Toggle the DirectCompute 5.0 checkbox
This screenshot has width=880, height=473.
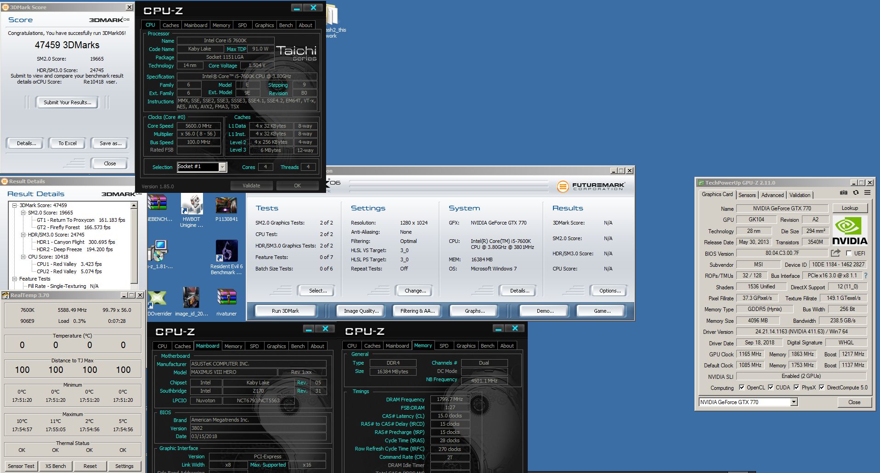coord(822,388)
